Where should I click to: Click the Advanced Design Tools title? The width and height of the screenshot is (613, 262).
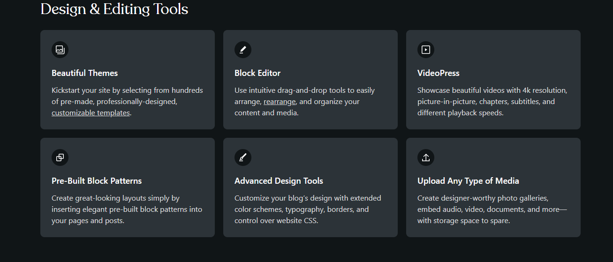[x=279, y=181]
